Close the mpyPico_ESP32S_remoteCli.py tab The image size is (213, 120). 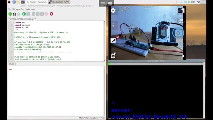coord(35,19)
